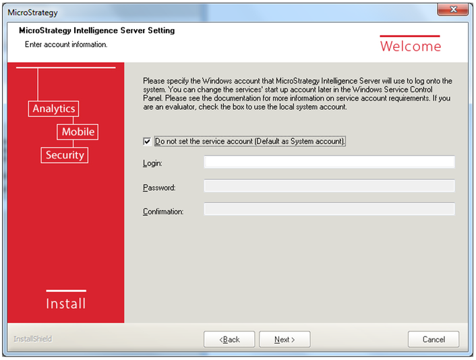
Task: Click the Confirmation field label
Action: point(163,212)
